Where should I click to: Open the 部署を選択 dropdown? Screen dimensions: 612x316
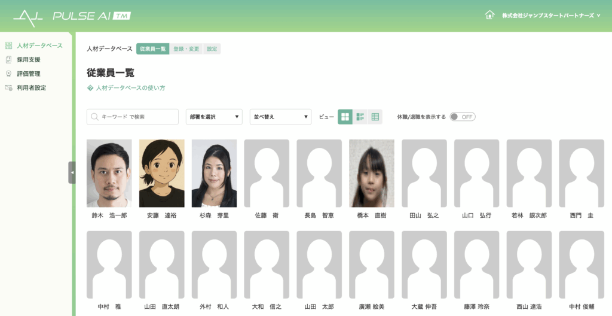click(x=214, y=117)
